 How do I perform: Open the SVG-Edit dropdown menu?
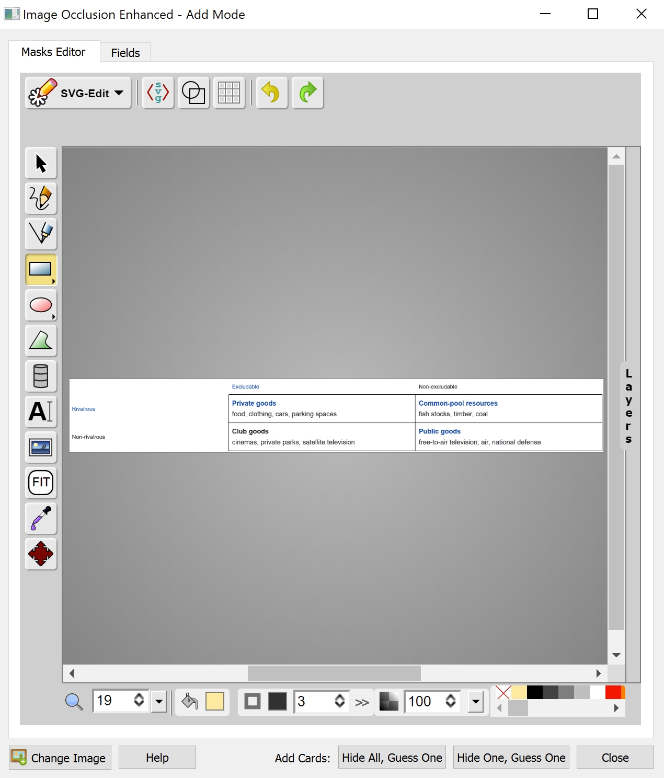tap(77, 93)
